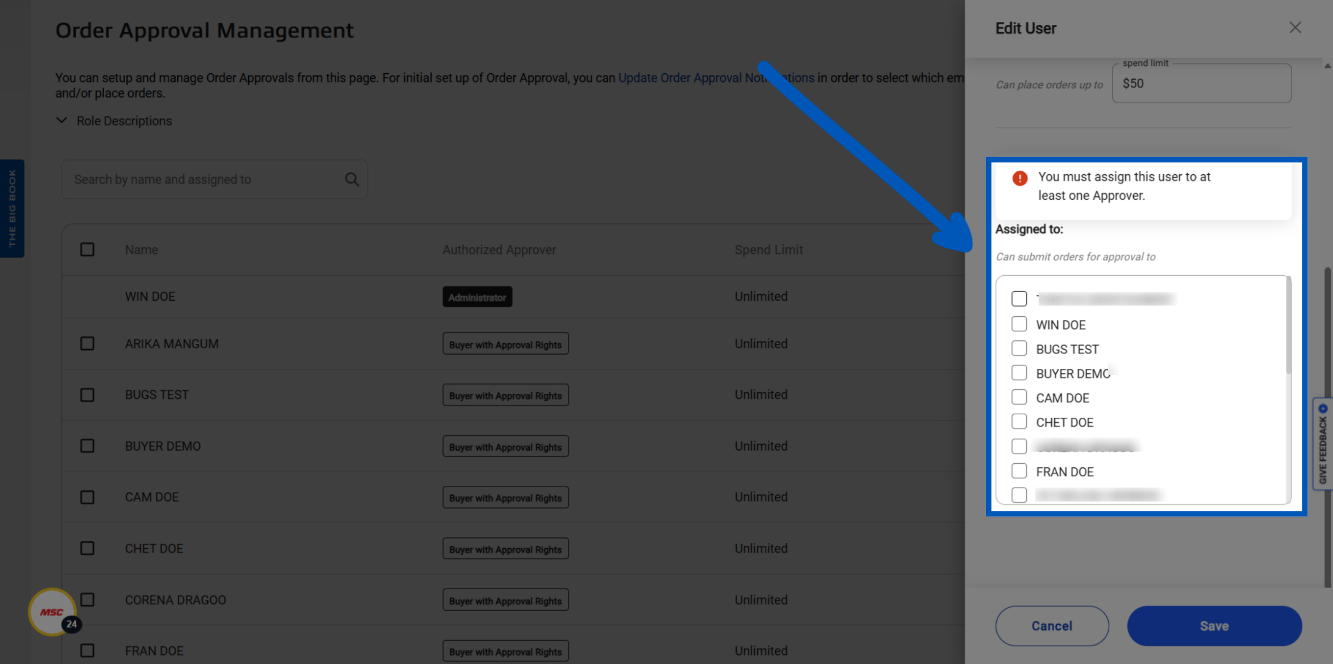Click CORENA DRAGOO's Buyer with Approval Rights badge
This screenshot has height=664, width=1333.
pyautogui.click(x=505, y=600)
